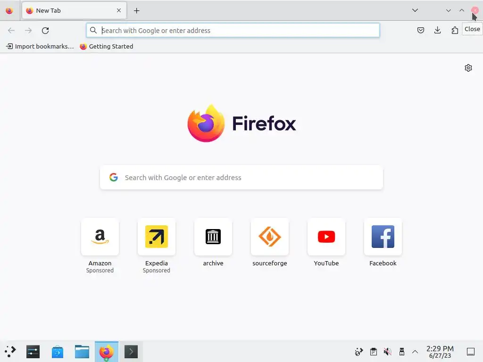Open the personalize new tab gear

[x=468, y=68]
